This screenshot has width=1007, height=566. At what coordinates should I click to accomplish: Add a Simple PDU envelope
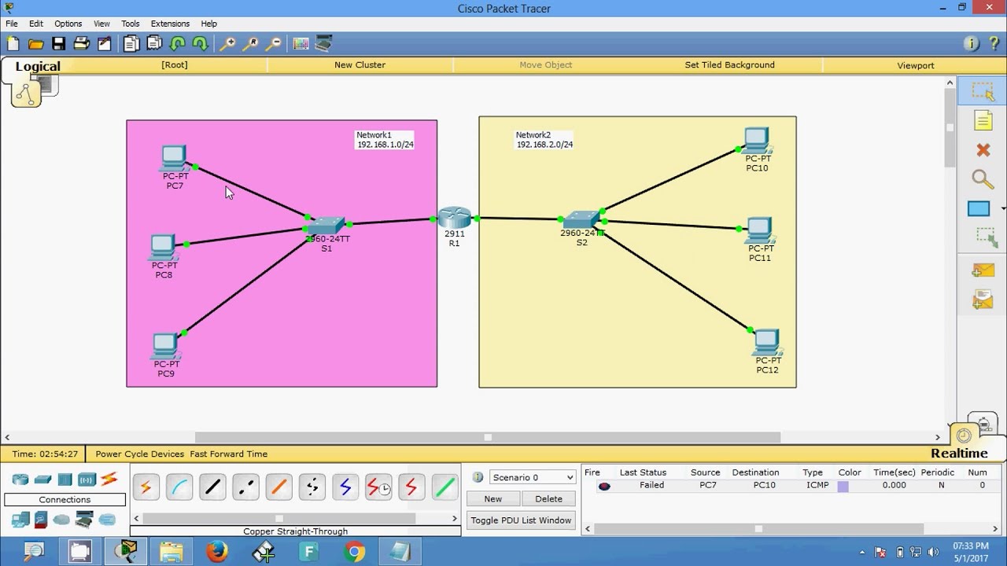point(983,270)
